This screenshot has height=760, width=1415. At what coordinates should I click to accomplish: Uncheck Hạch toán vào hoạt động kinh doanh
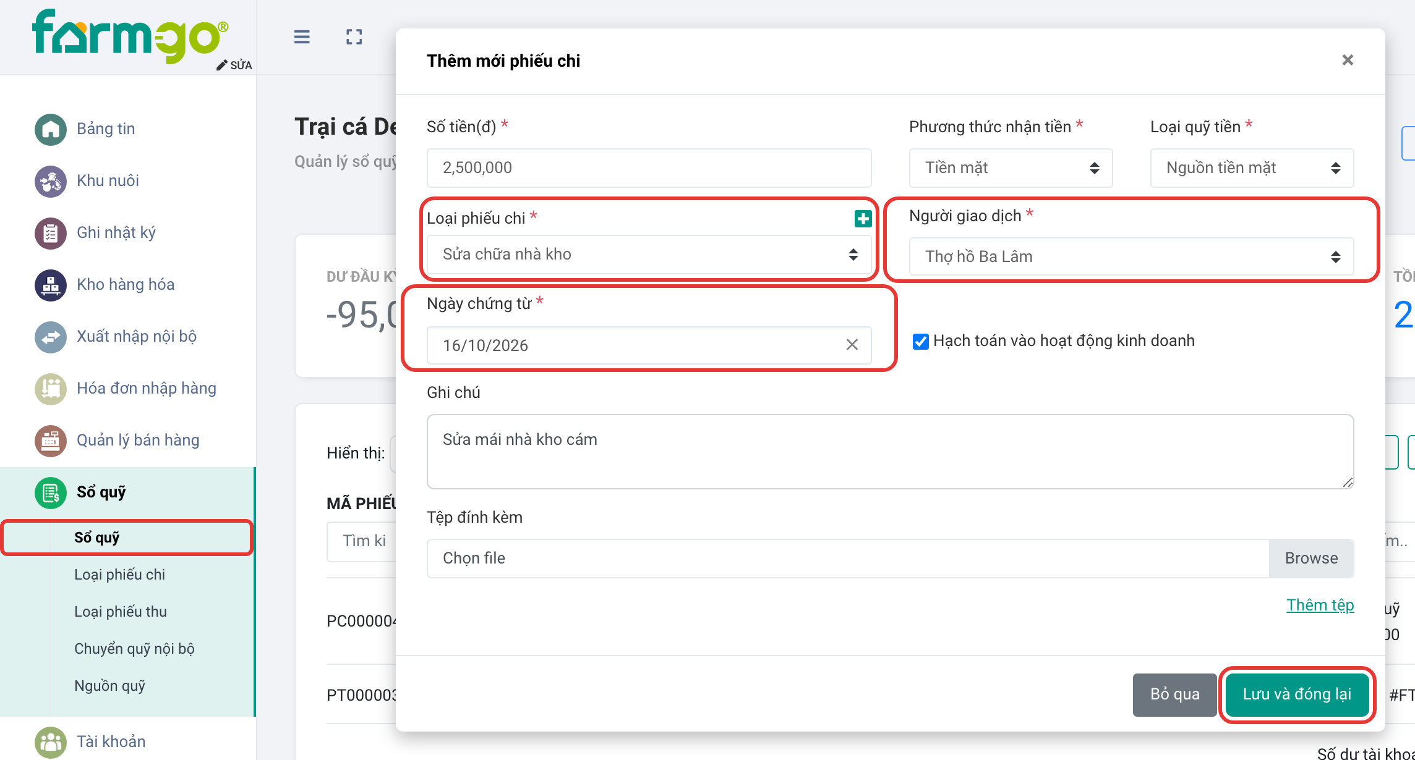921,341
